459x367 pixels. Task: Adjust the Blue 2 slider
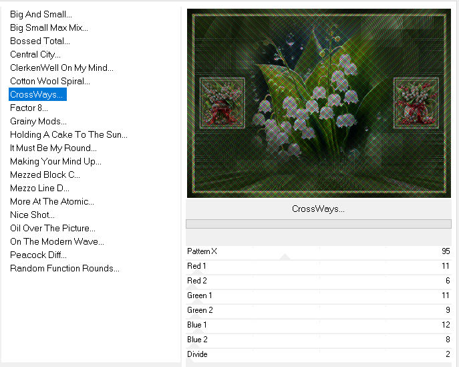(319, 341)
